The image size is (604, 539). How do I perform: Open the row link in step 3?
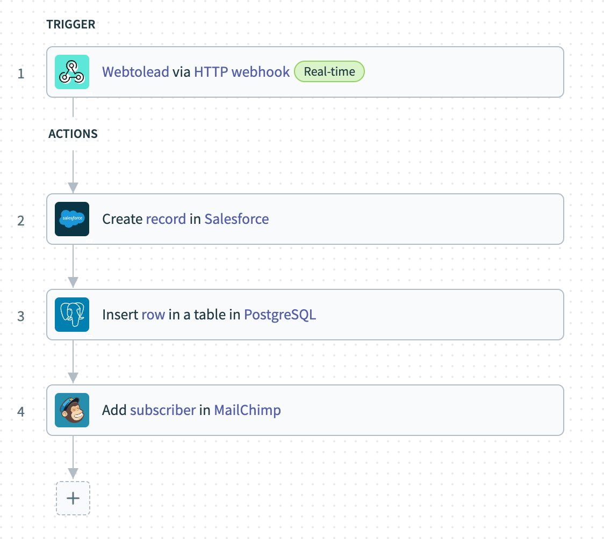click(x=153, y=315)
